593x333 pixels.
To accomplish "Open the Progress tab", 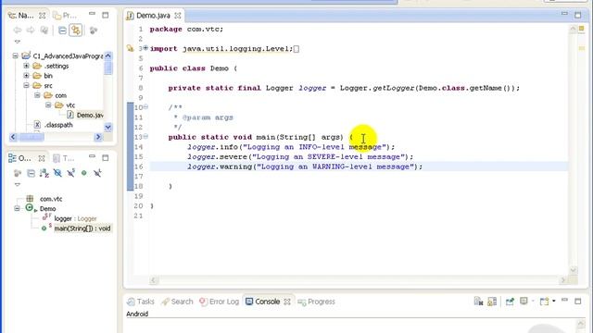I will click(317, 302).
